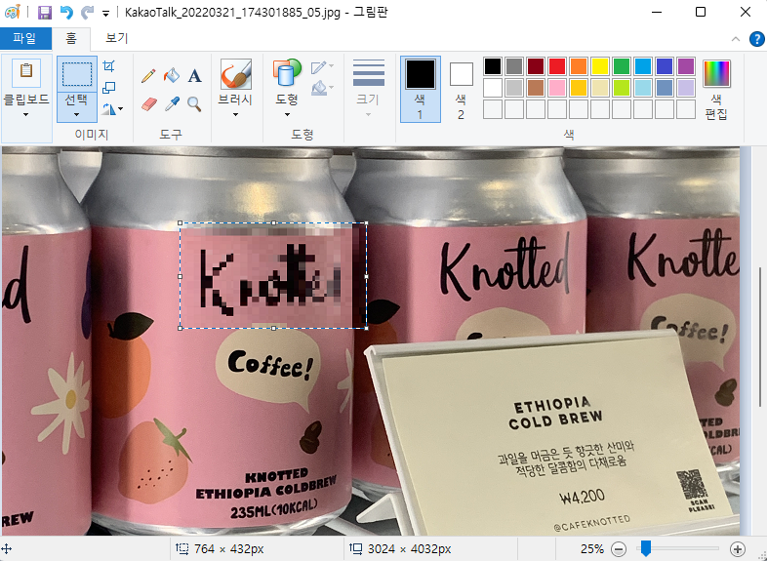767x561 pixels.
Task: Expand the Rotate dropdown arrow
Action: tap(120, 109)
